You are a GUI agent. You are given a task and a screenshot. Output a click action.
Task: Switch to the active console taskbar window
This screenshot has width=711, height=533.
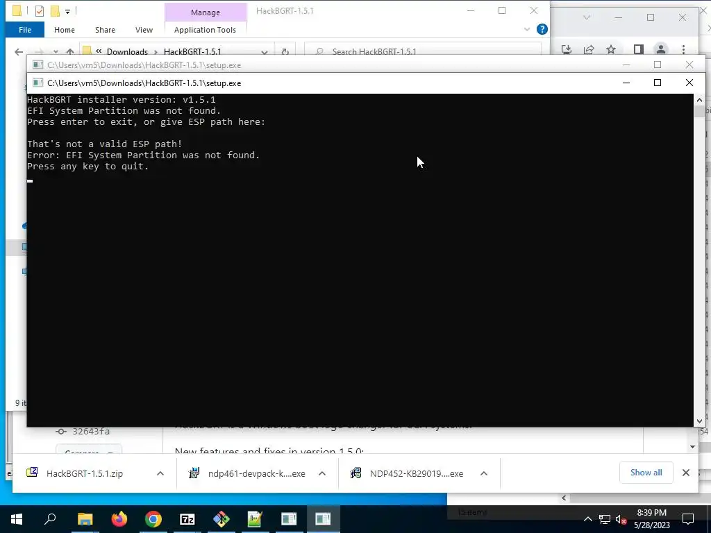323,519
